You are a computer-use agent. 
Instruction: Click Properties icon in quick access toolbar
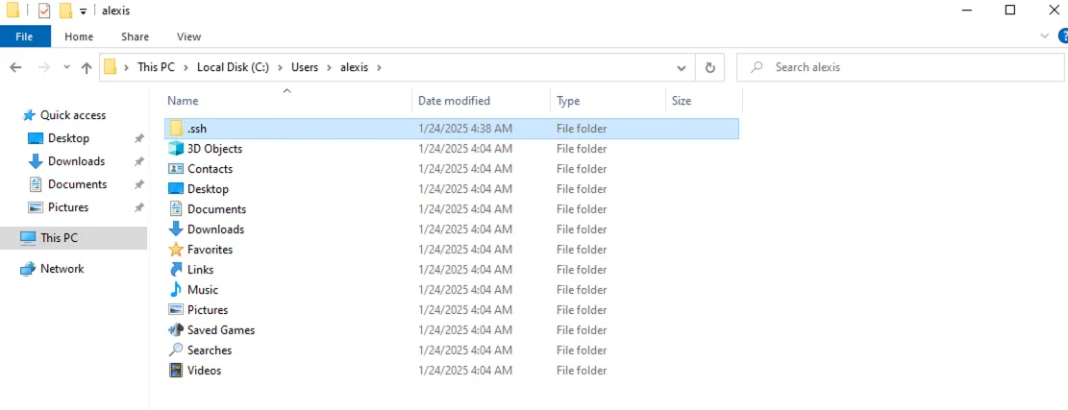pos(44,11)
